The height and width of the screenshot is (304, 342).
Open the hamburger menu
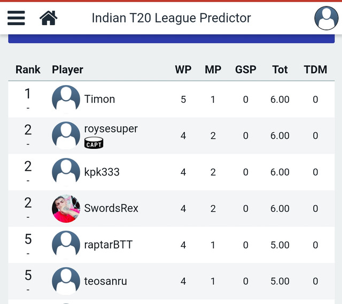(x=16, y=18)
